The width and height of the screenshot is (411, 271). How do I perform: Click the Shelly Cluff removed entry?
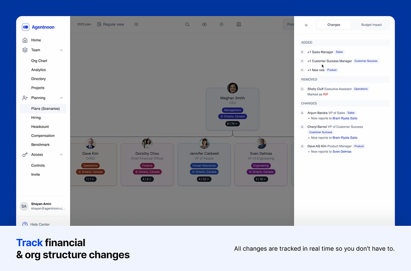tap(330, 89)
